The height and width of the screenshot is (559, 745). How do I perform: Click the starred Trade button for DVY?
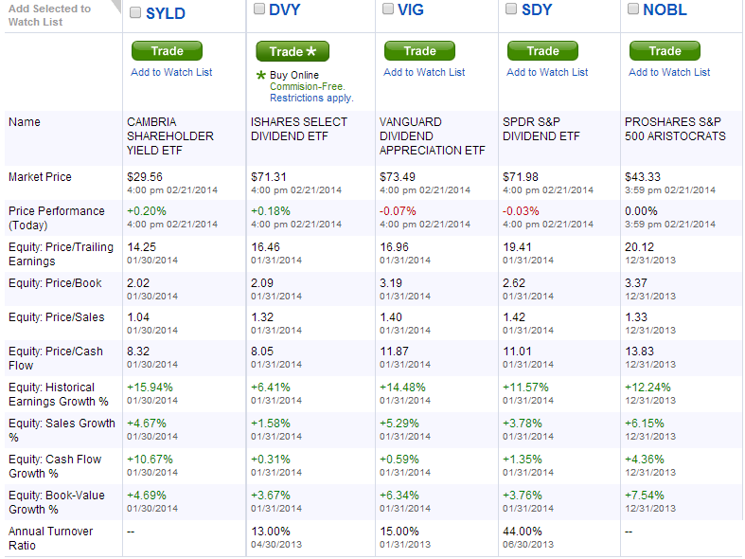(x=293, y=51)
